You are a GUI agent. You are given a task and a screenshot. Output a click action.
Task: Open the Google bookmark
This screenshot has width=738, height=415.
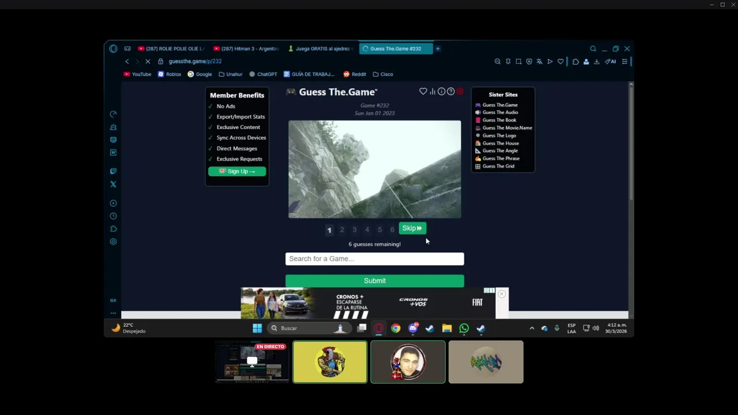coord(199,74)
